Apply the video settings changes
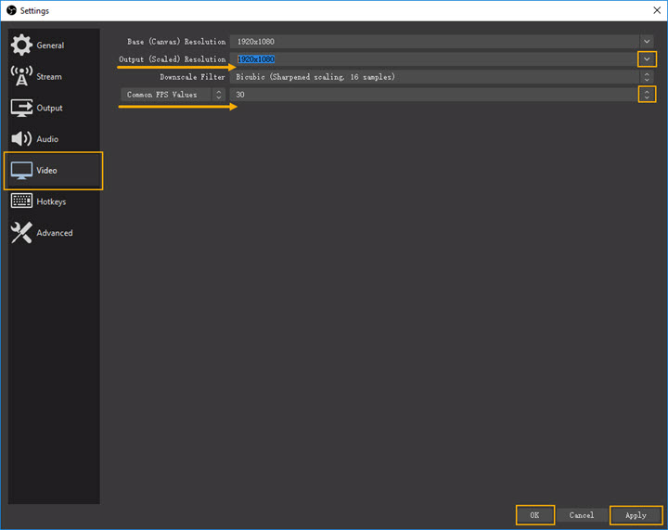Image resolution: width=668 pixels, height=530 pixels. point(636,515)
